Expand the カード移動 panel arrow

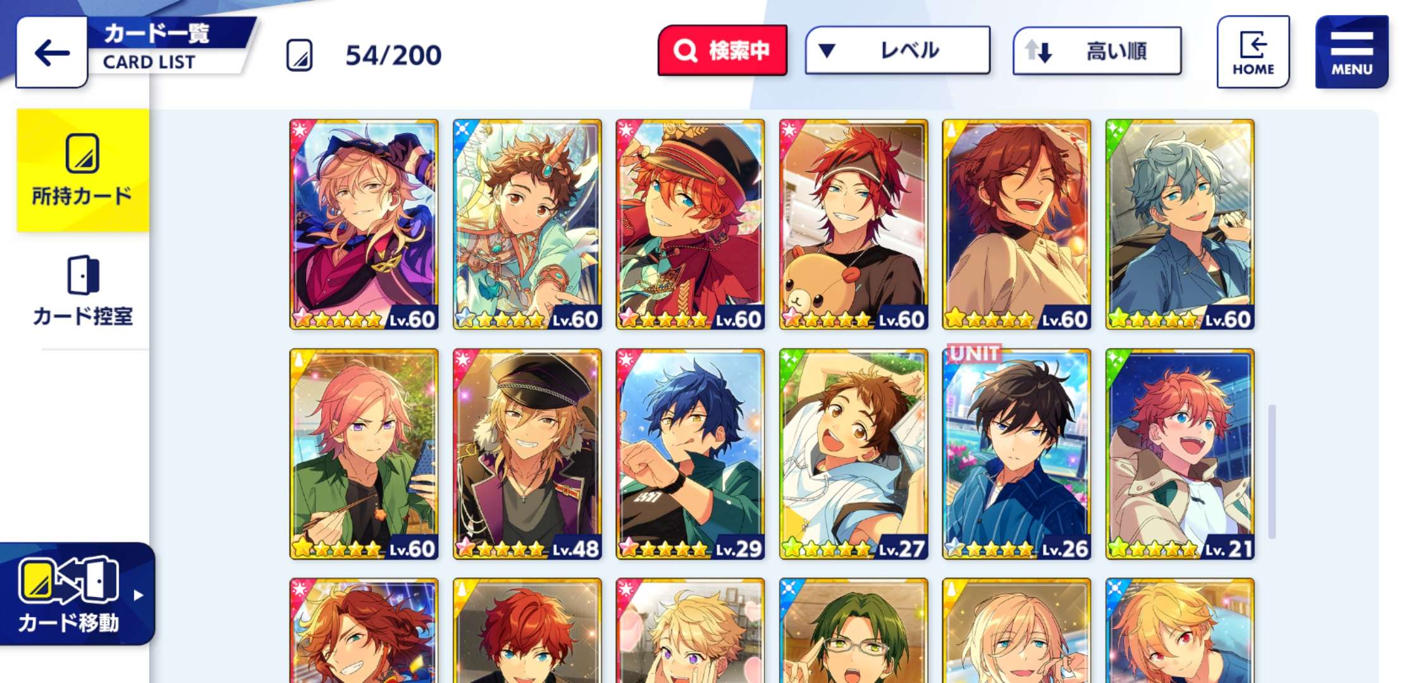click(139, 595)
